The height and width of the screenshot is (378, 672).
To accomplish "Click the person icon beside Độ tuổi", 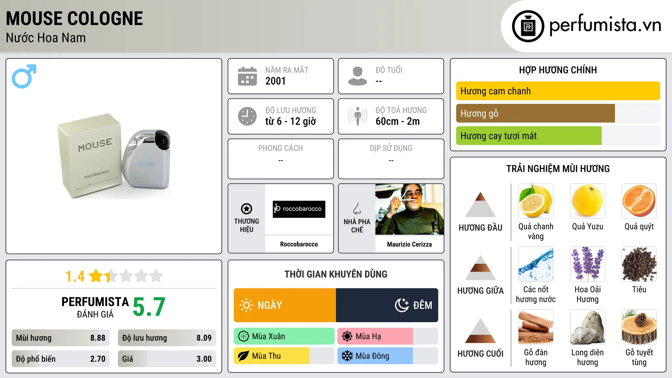I will click(357, 76).
